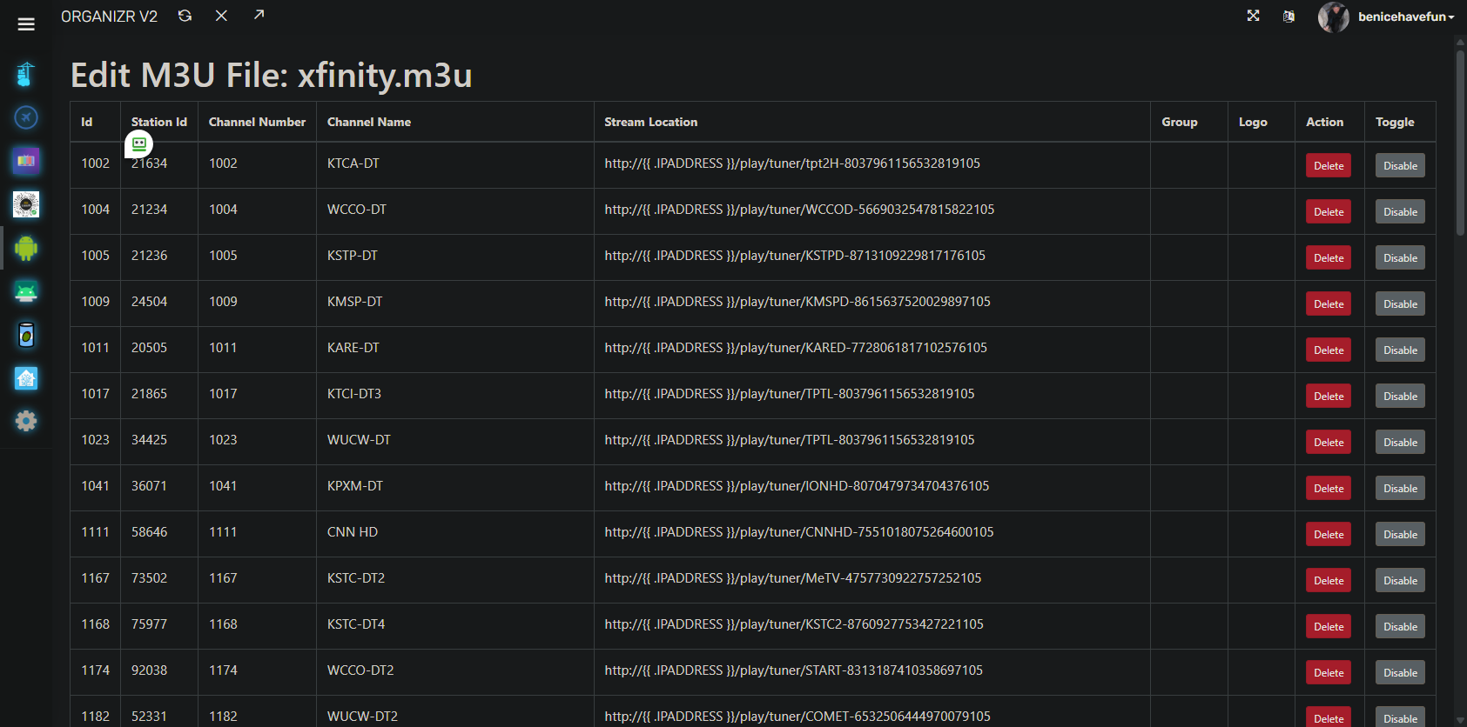This screenshot has width=1467, height=727.
Task: Disable the CNN HD channel
Action: click(1399, 535)
